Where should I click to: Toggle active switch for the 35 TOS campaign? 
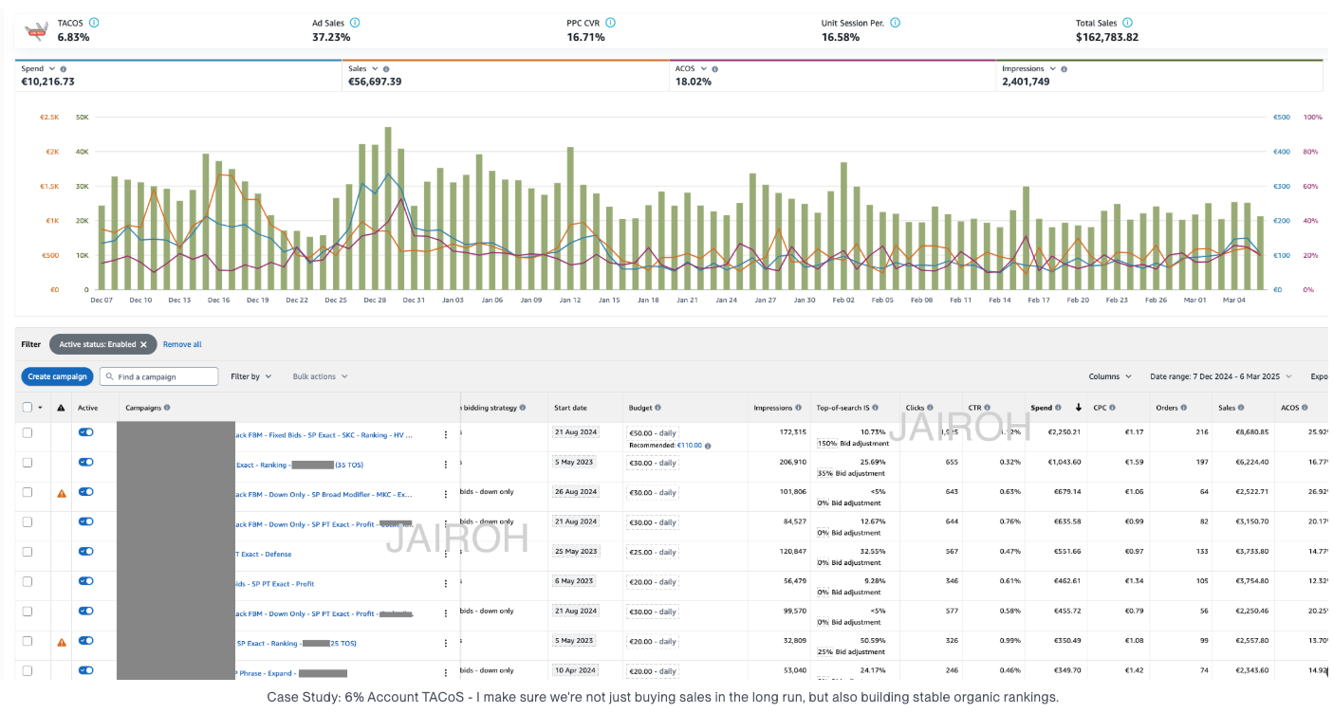coord(86,462)
